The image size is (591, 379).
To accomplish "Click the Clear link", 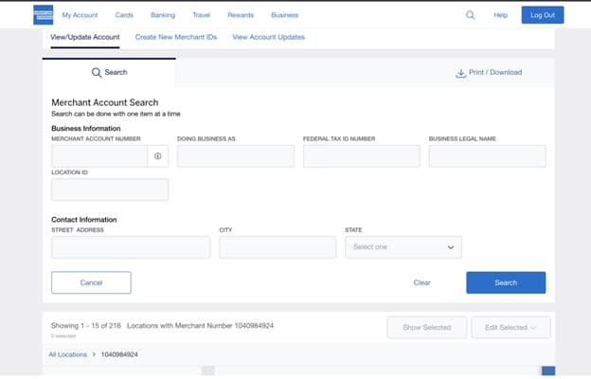I will (421, 282).
